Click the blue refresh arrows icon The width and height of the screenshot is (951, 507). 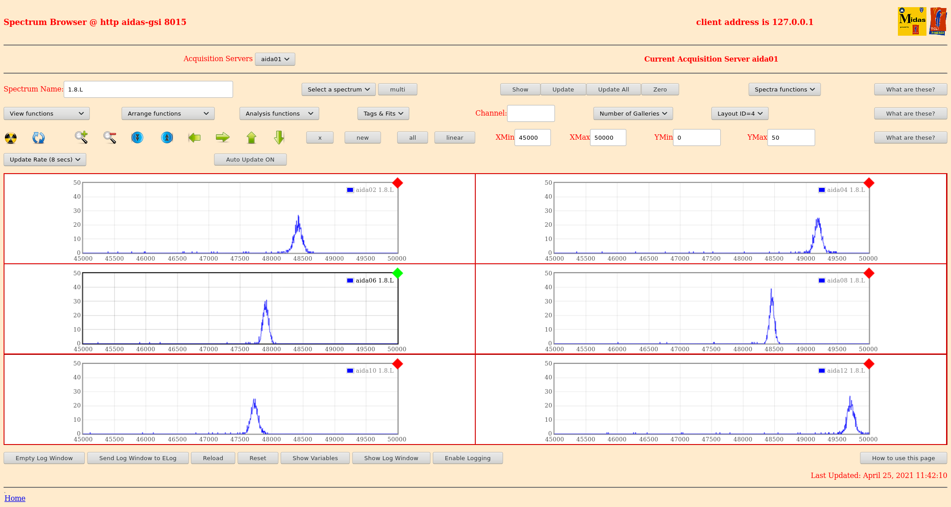tap(38, 138)
